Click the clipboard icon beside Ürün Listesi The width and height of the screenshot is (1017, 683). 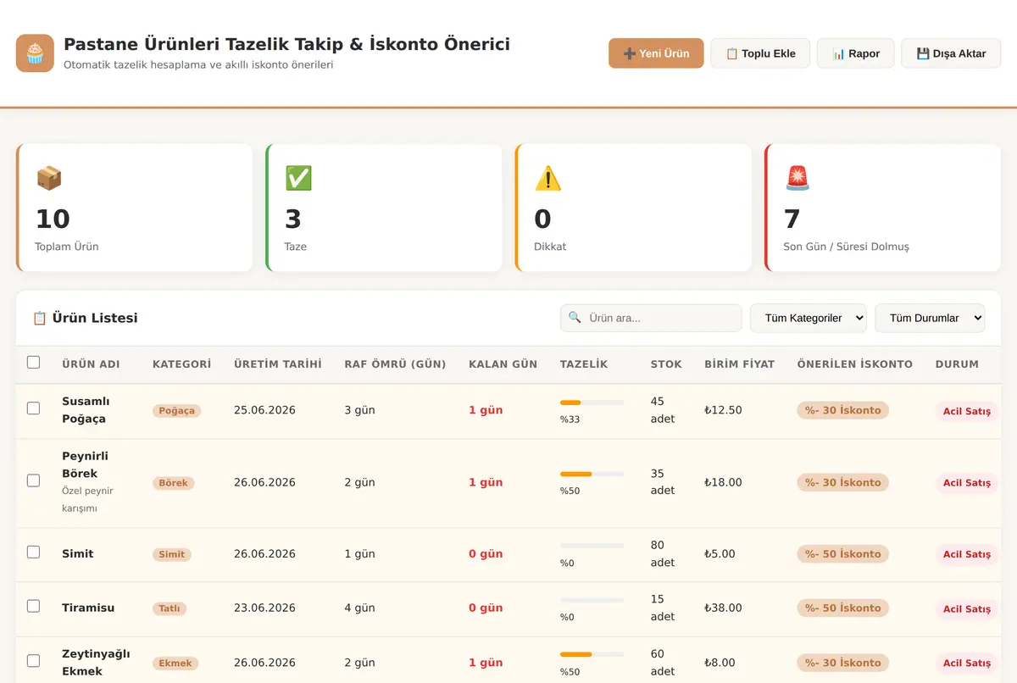39,318
